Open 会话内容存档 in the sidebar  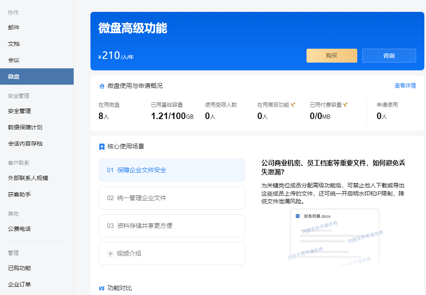(x=25, y=144)
